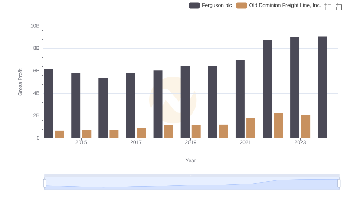347x200 pixels.
Task: Click the '6B' y-axis label
Action: pyautogui.click(x=36, y=71)
